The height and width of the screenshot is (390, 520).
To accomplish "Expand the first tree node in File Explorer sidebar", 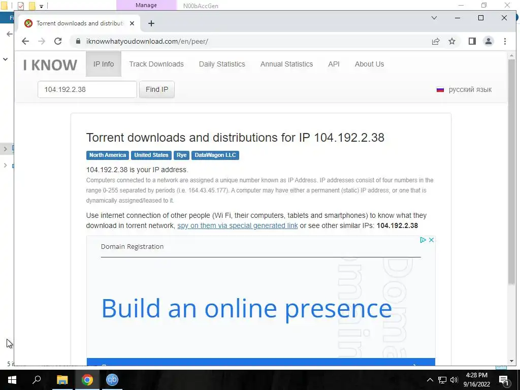I will click(5, 149).
